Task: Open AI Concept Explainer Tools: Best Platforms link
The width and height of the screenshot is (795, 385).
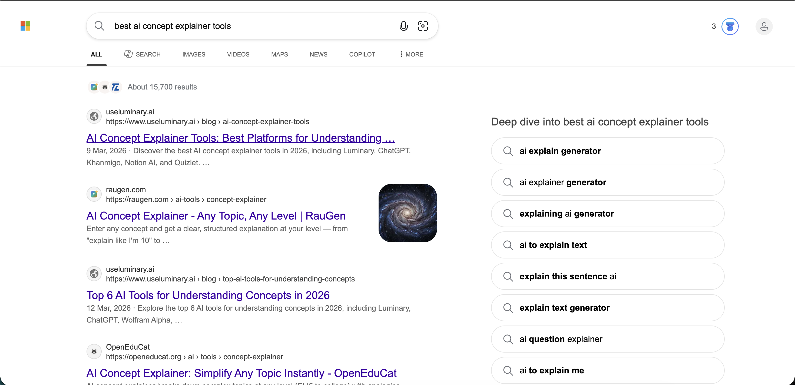Action: click(241, 138)
